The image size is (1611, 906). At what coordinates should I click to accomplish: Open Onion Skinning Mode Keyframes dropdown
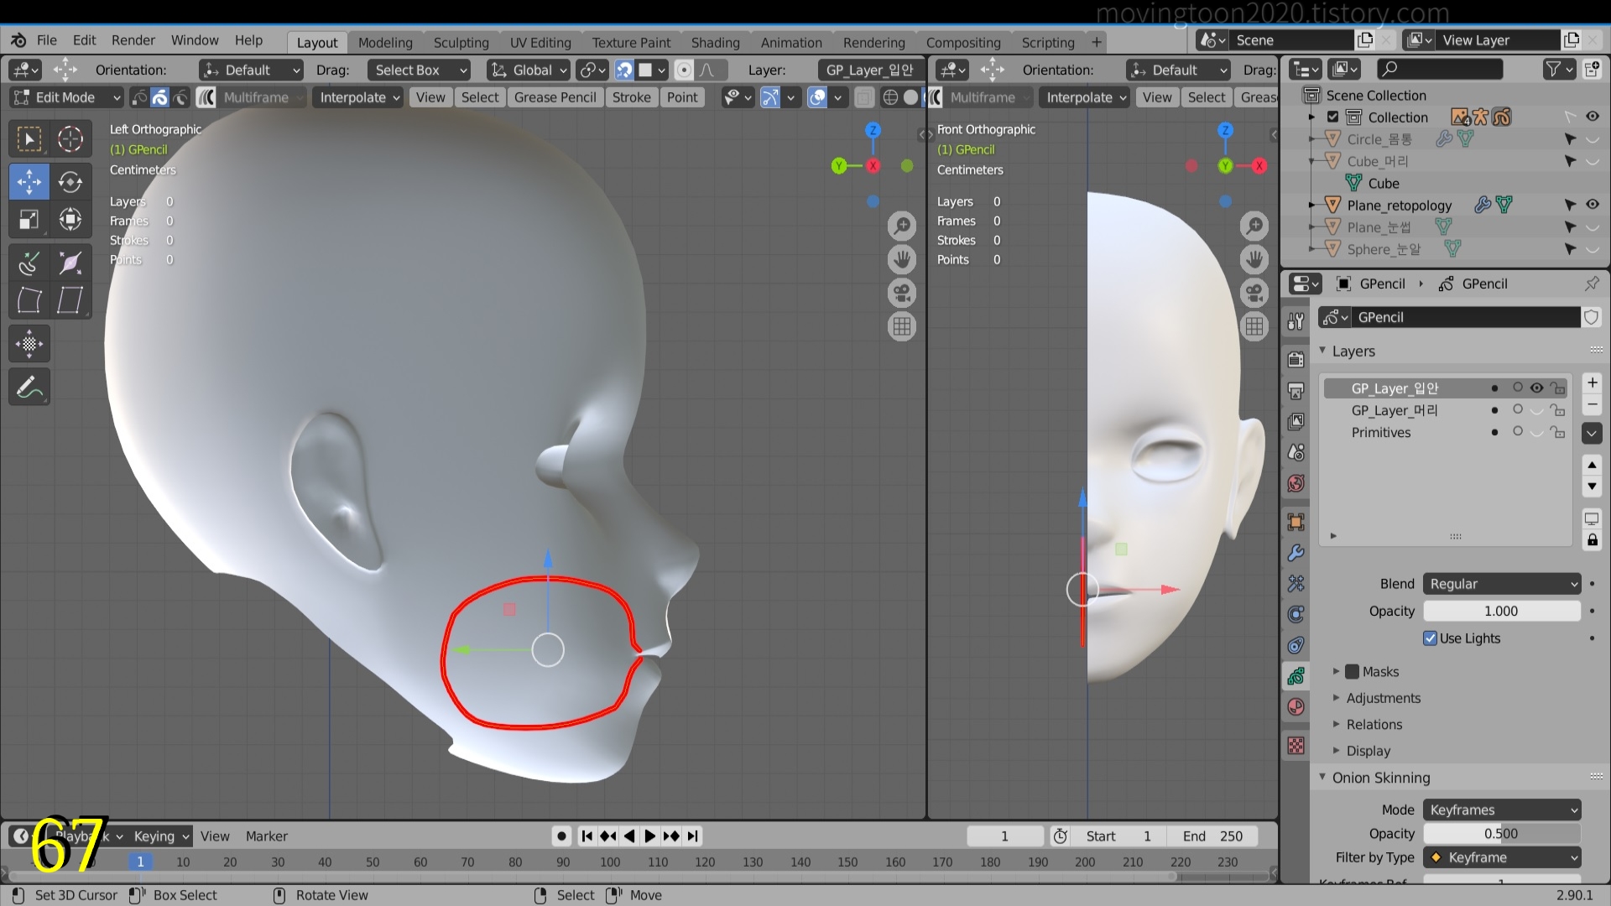tap(1502, 810)
